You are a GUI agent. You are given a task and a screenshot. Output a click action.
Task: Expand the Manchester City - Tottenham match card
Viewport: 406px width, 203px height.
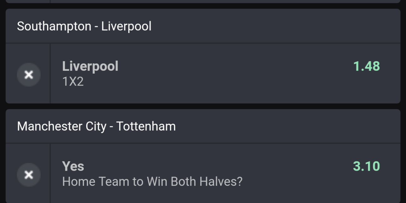point(97,126)
